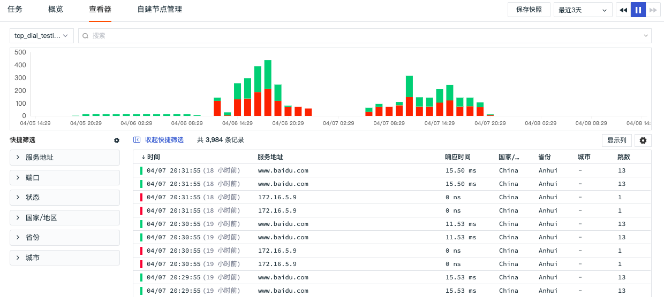Click the fast-forward time range icon
Image resolution: width=664 pixels, height=297 pixels.
click(653, 10)
